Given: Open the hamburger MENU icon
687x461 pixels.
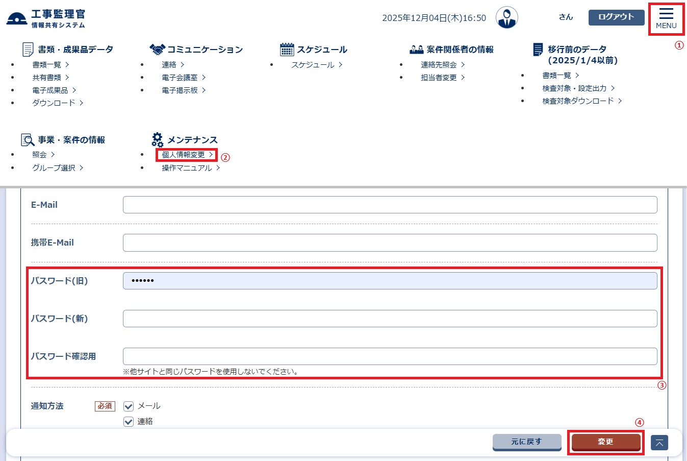Looking at the screenshot, I should (x=666, y=18).
